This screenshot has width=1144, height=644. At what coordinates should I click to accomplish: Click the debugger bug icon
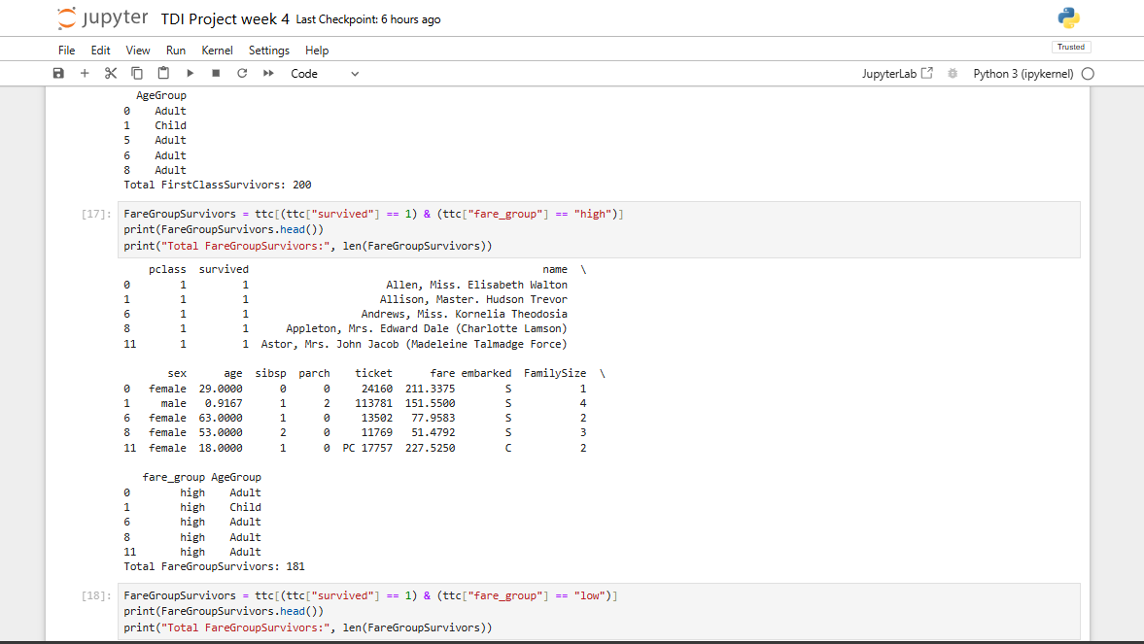[953, 74]
